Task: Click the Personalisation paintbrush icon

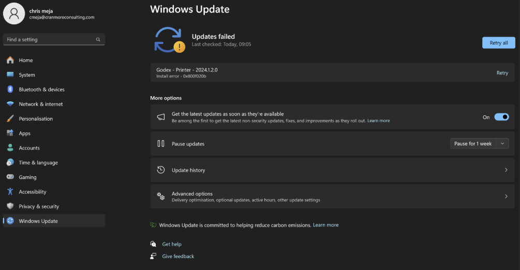Action: (x=10, y=118)
